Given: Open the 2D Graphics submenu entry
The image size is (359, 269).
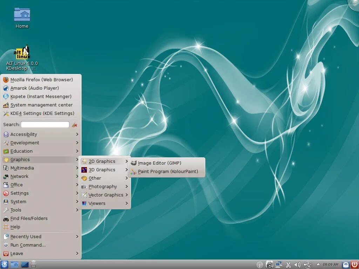Looking at the screenshot, I should [104, 161].
